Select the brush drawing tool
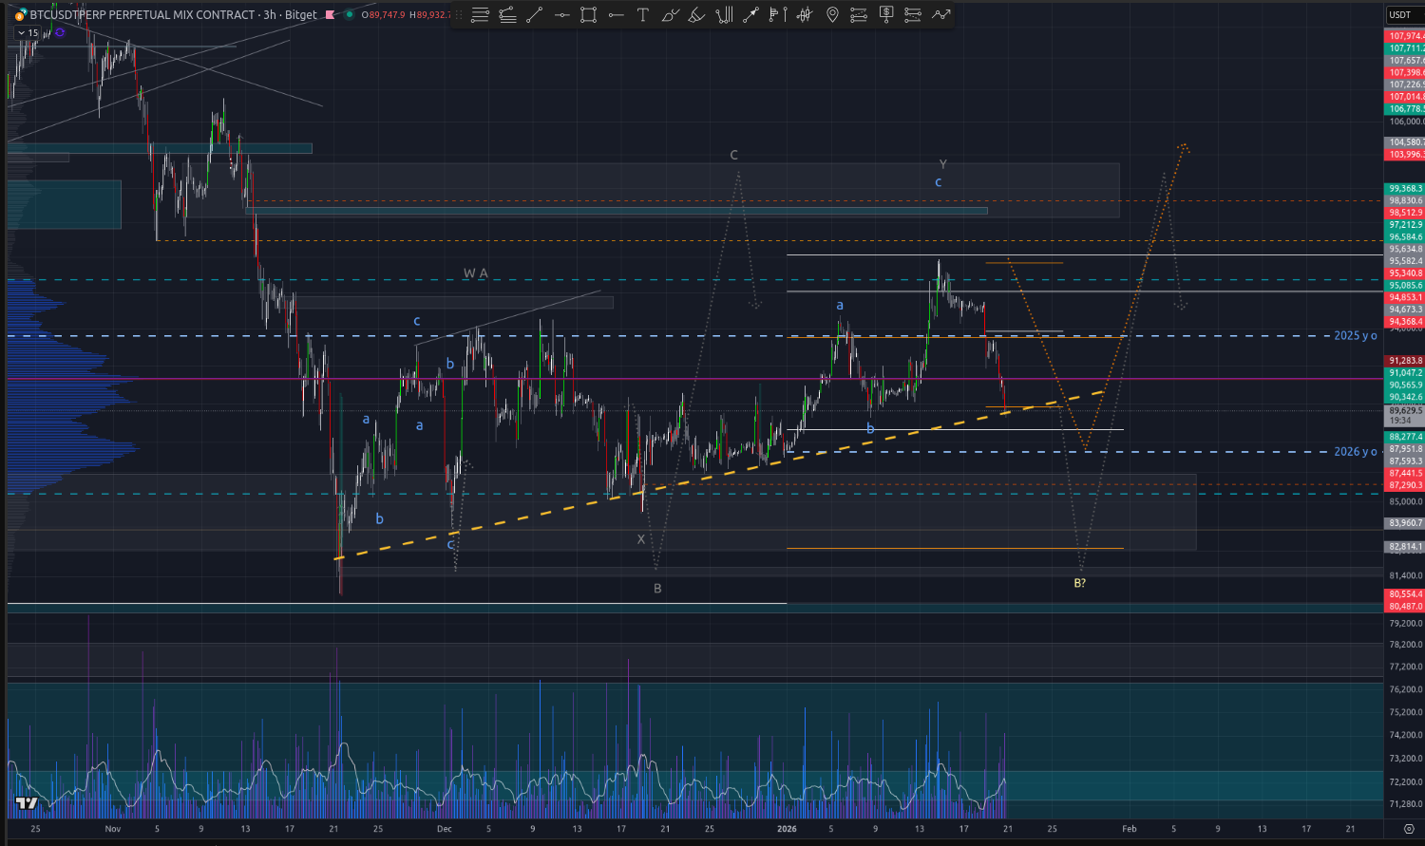The image size is (1425, 846). [x=670, y=14]
